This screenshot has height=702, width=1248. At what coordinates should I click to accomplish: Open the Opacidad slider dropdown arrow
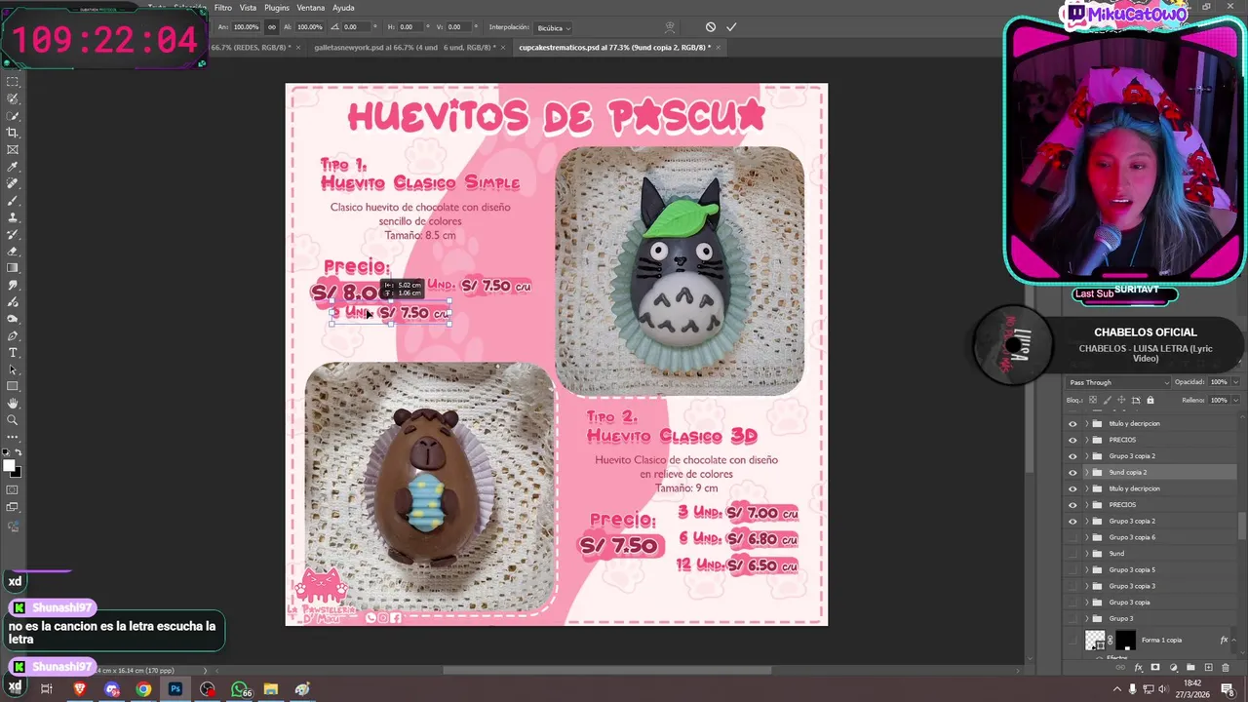coord(1236,382)
